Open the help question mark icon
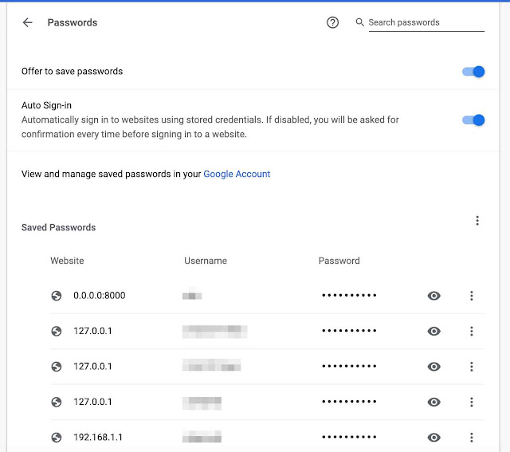 pos(333,22)
